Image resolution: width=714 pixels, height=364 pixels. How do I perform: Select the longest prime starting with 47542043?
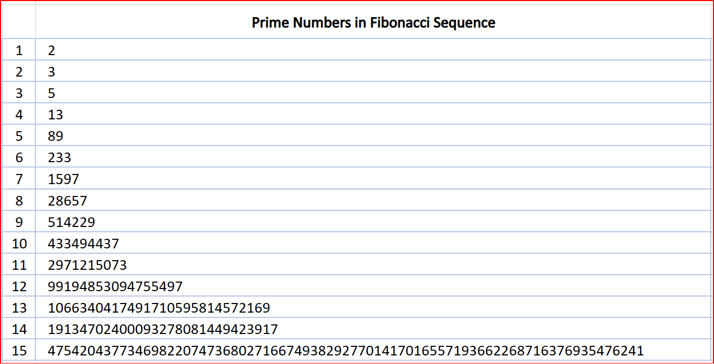[345, 351]
